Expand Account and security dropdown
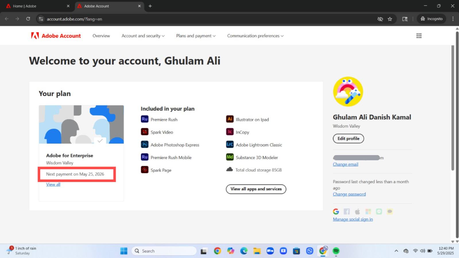459x258 pixels. (143, 36)
